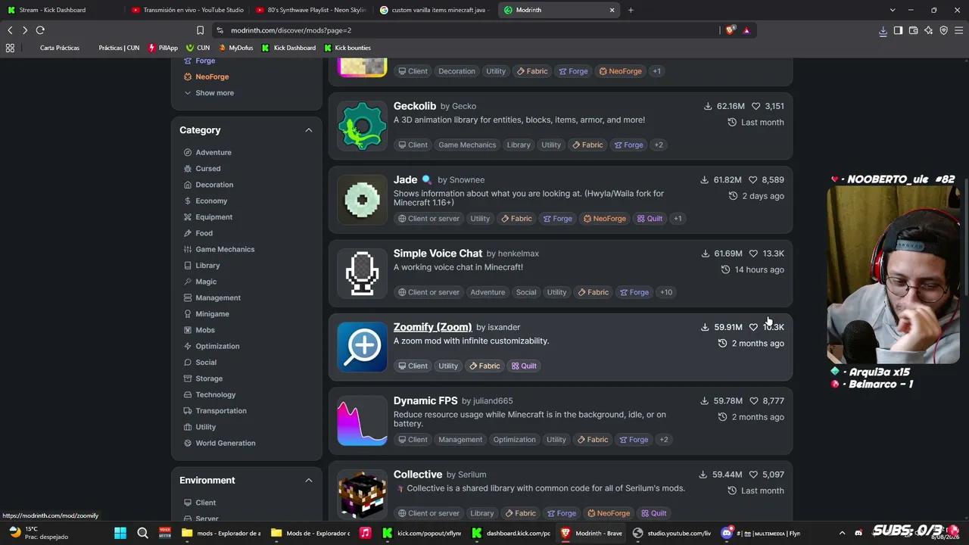Toggle the NeoForge loader filter
Screen dimensions: 969x545
(206, 76)
